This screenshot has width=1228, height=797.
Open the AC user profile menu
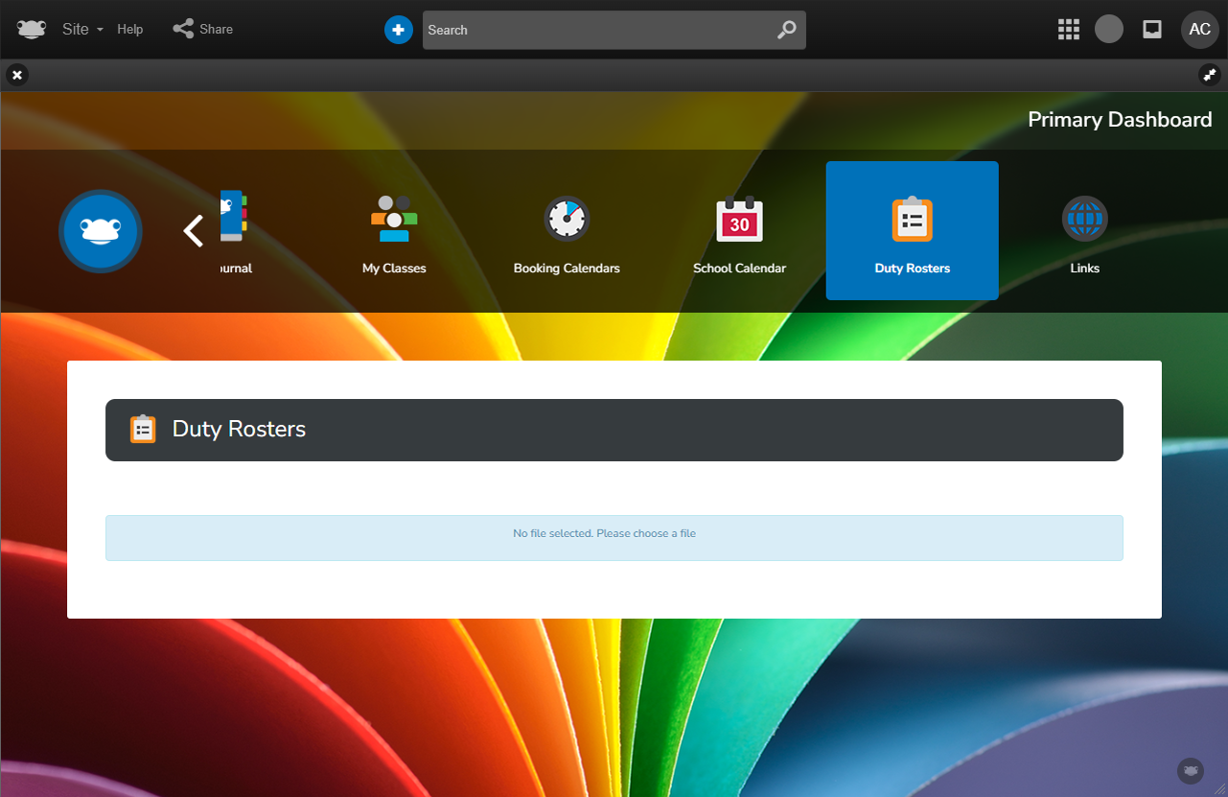tap(1199, 30)
